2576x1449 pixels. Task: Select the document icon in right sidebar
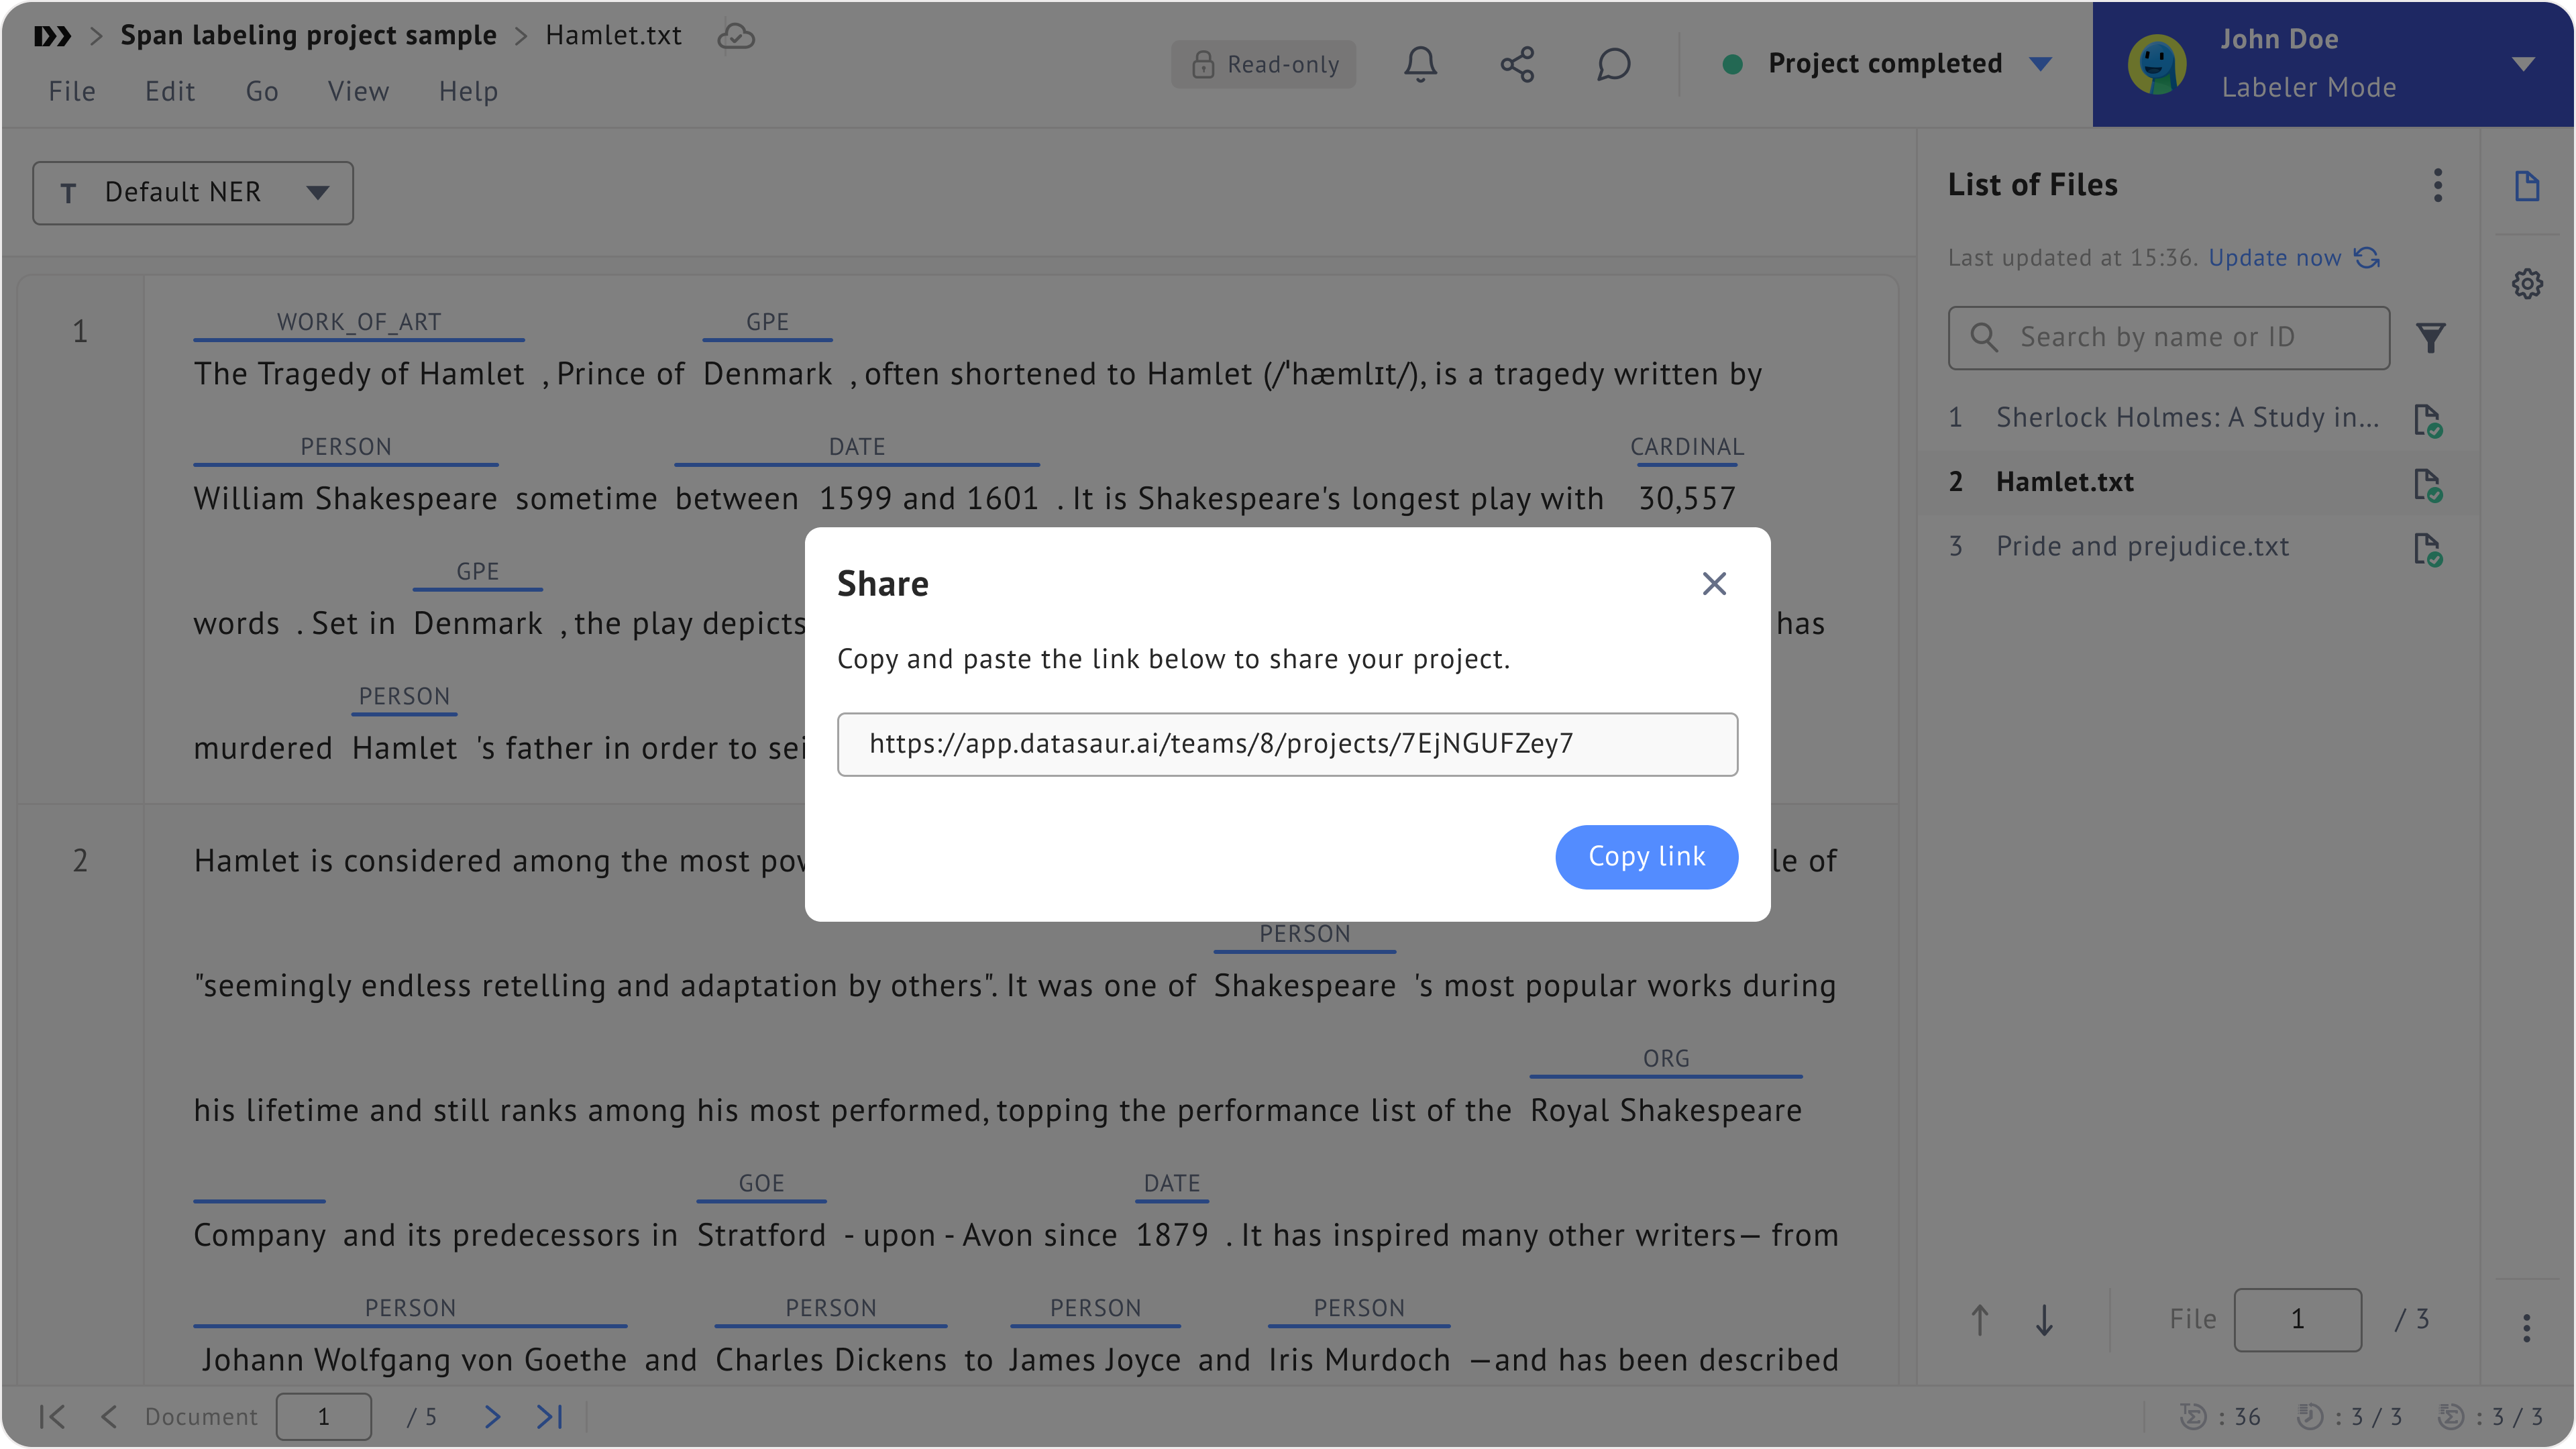pyautogui.click(x=2527, y=186)
